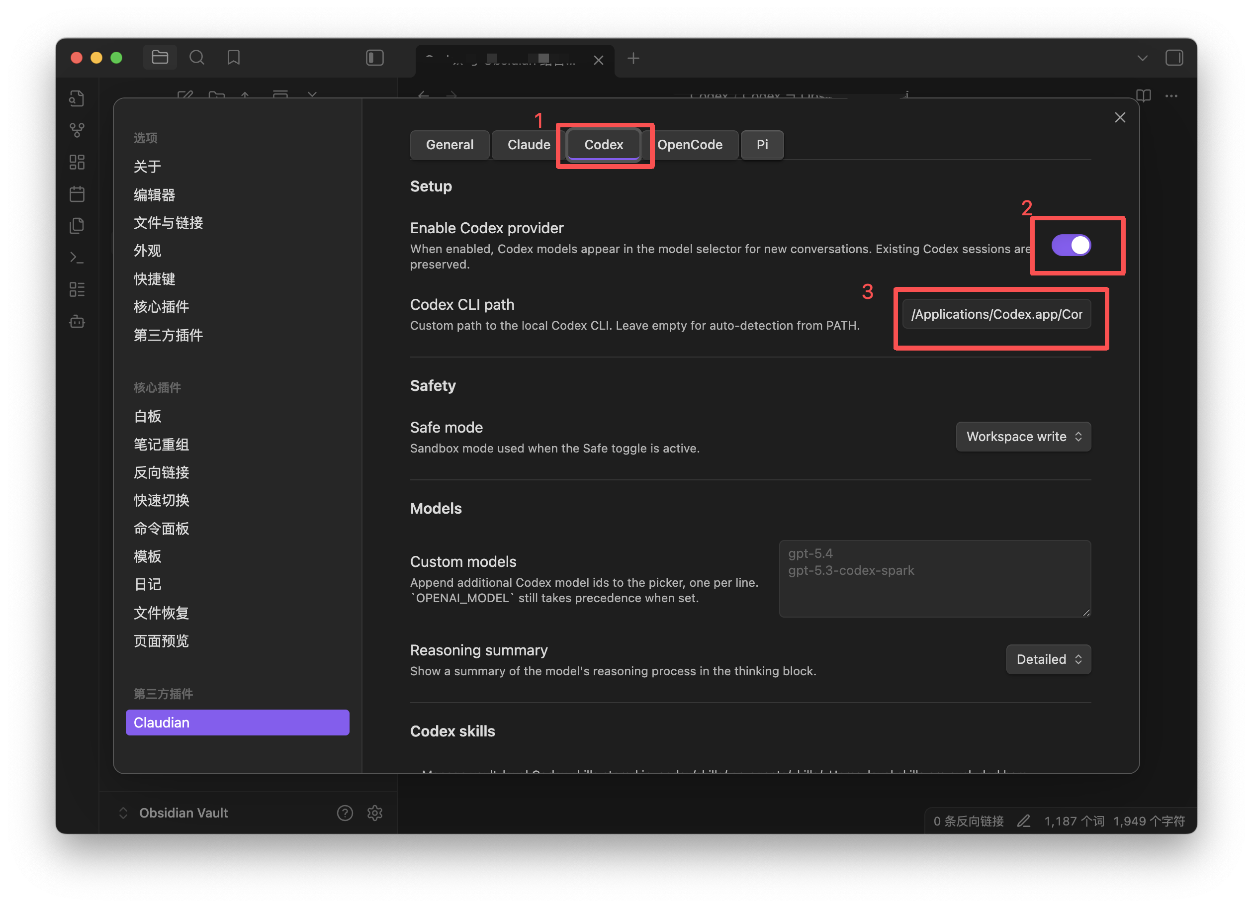The width and height of the screenshot is (1253, 907).
Task: Open the search icon in top bar
Action: [x=197, y=58]
